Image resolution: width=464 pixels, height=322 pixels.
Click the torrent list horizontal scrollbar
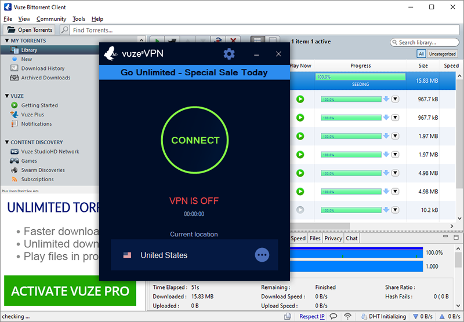(320, 226)
